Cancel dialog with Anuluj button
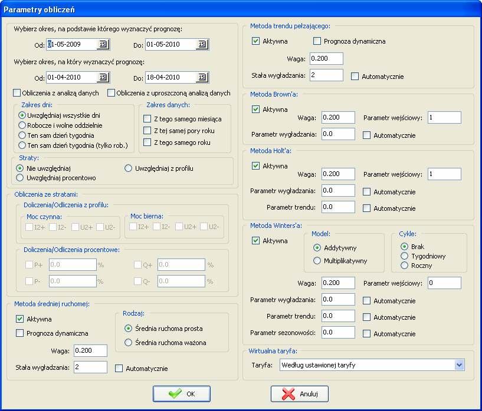This screenshot has width=482, height=411. pyautogui.click(x=299, y=394)
